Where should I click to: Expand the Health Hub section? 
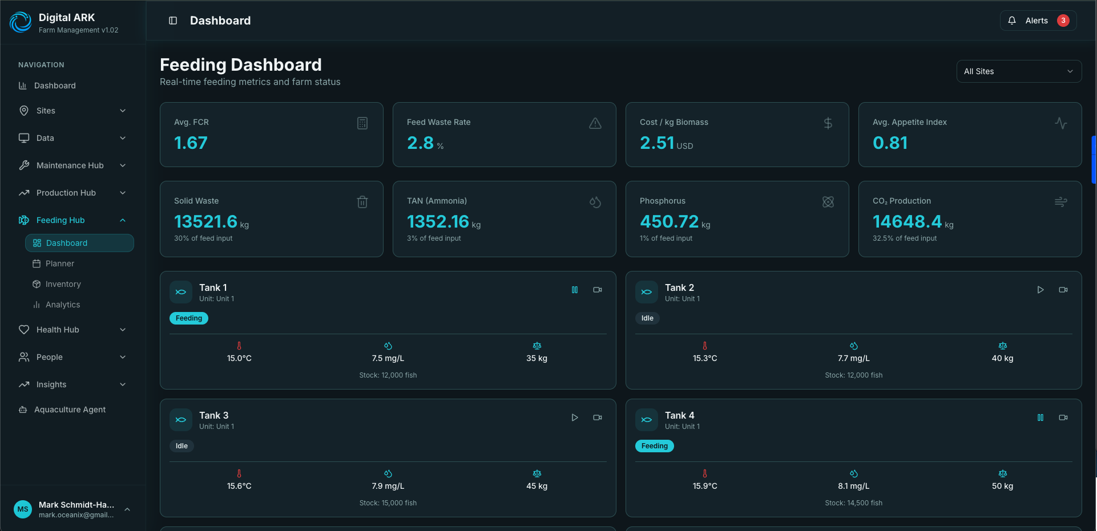click(72, 330)
